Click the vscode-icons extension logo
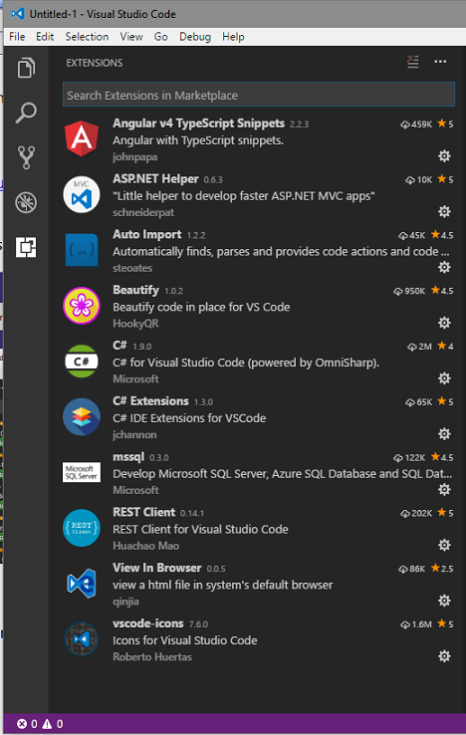Screen dimensions: 466x735 [82, 639]
